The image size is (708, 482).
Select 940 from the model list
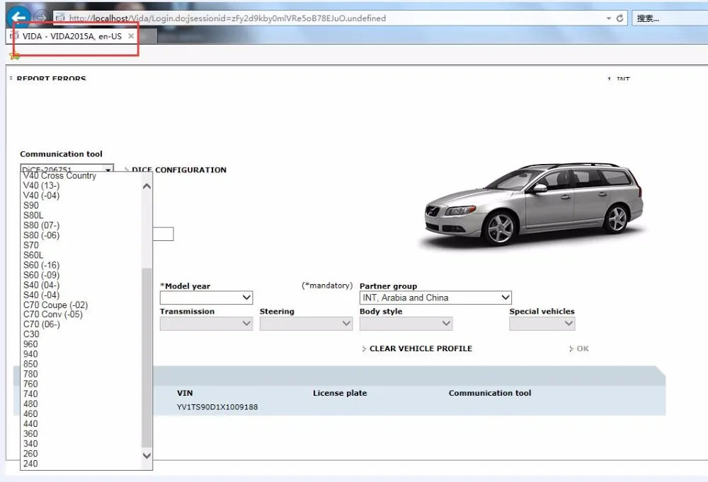point(30,354)
